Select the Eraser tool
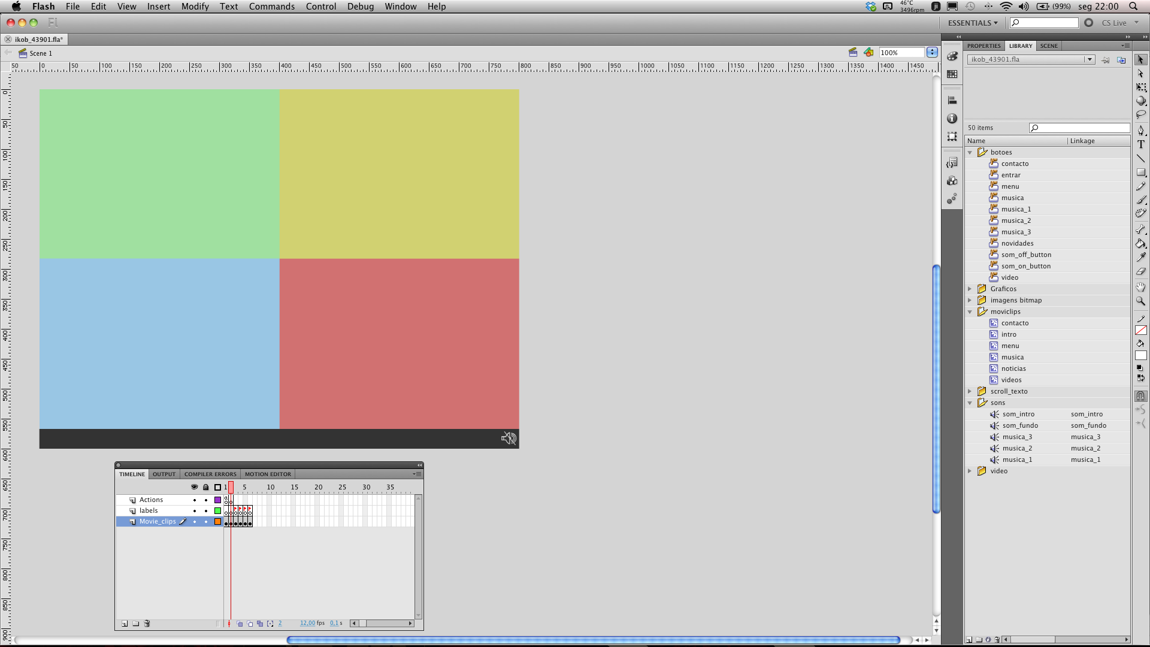 [x=1141, y=271]
